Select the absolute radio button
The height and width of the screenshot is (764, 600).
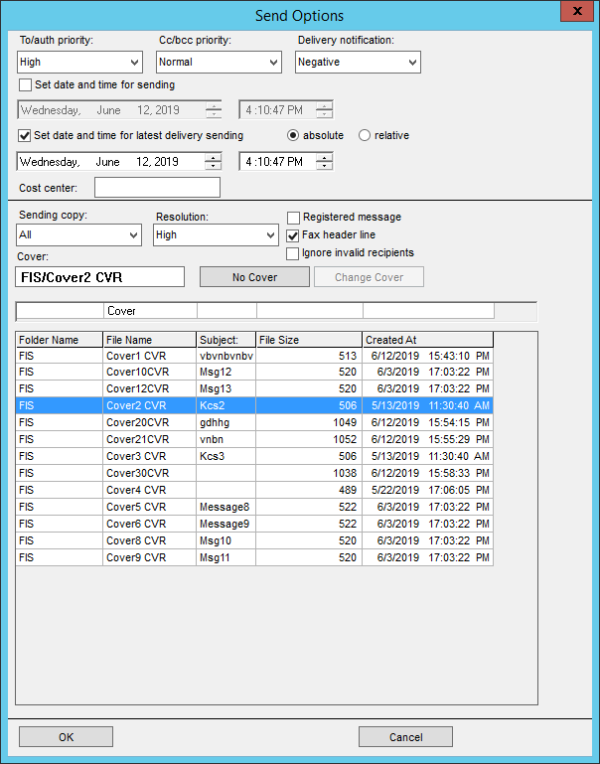[294, 135]
